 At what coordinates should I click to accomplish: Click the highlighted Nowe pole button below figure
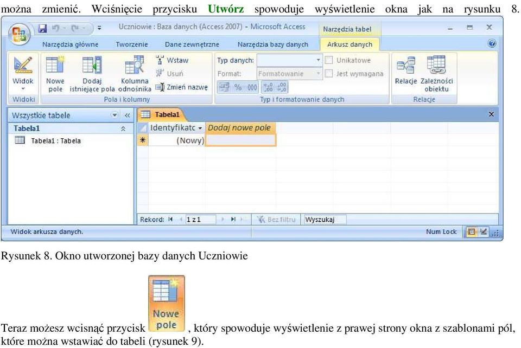click(167, 304)
